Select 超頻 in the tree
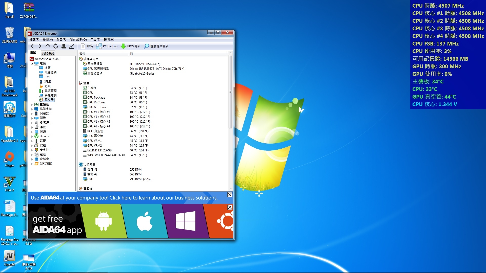Viewport: 486px width, 273px height. 47,86
